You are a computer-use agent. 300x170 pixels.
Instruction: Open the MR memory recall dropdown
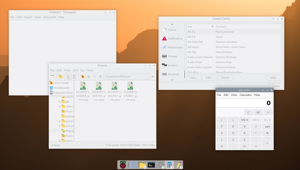tap(256, 120)
